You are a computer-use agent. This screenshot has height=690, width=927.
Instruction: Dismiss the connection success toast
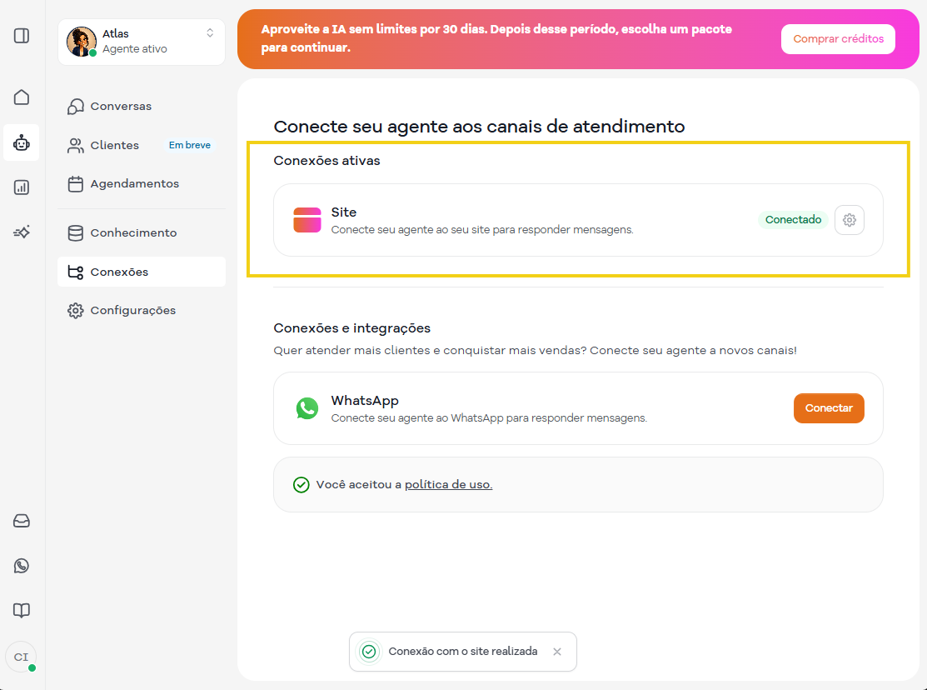(x=557, y=652)
